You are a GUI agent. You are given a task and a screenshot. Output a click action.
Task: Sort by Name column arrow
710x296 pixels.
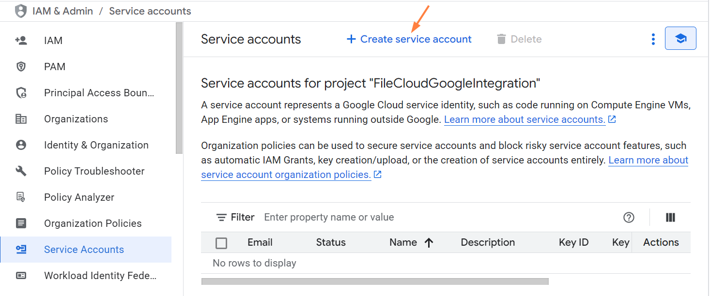(x=429, y=243)
